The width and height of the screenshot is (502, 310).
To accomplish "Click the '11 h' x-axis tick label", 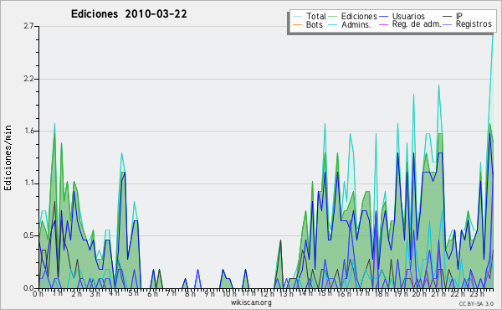I will pos(248,293).
